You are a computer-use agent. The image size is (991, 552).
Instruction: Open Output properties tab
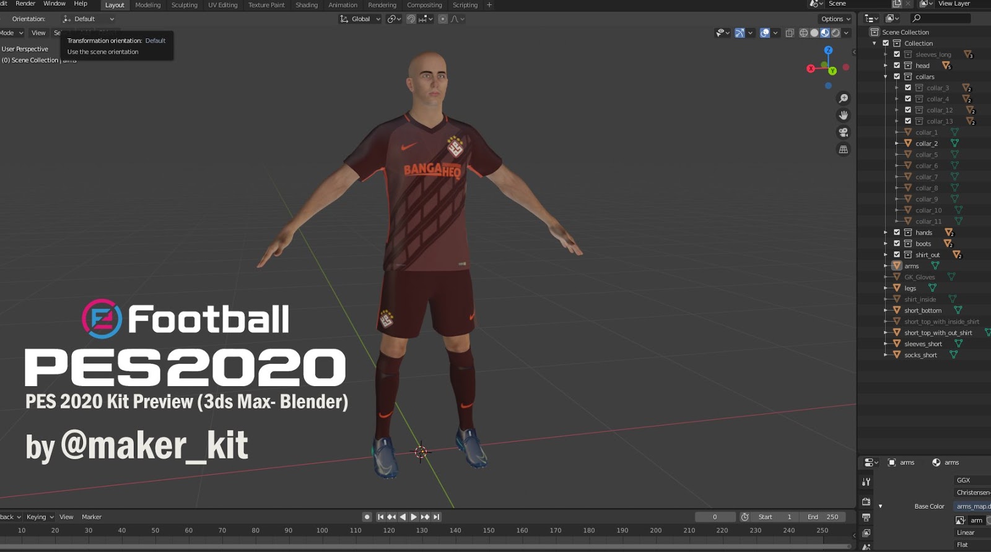coord(866,517)
